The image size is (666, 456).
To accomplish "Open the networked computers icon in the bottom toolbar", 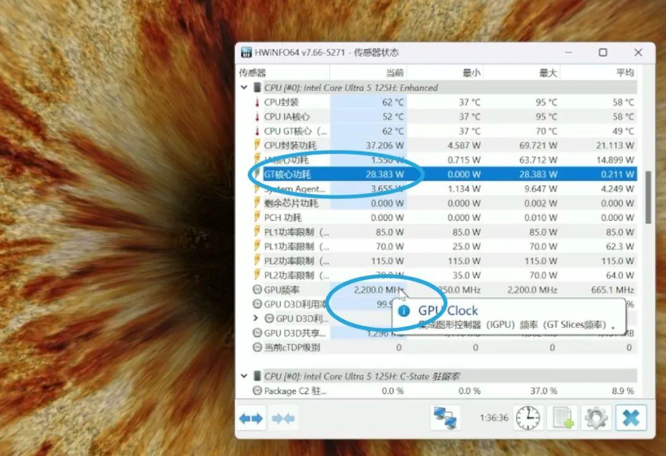I will 445,418.
